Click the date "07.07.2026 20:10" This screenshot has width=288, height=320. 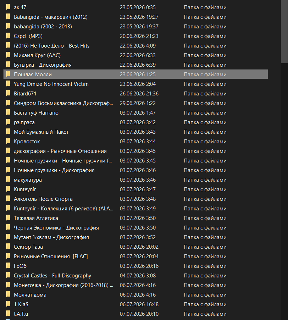pos(139,314)
